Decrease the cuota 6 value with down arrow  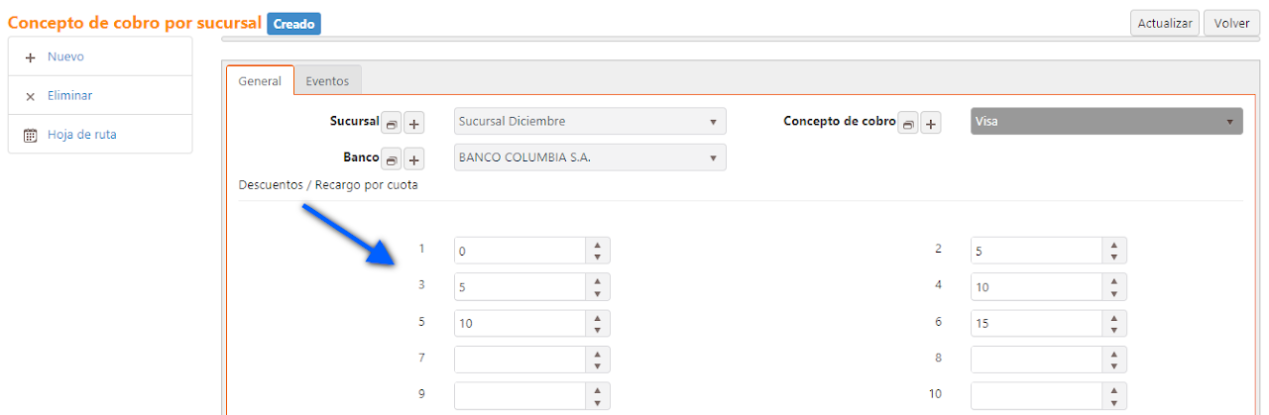pos(1113,329)
